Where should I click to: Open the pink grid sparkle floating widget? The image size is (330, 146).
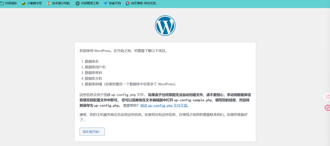tap(327, 97)
